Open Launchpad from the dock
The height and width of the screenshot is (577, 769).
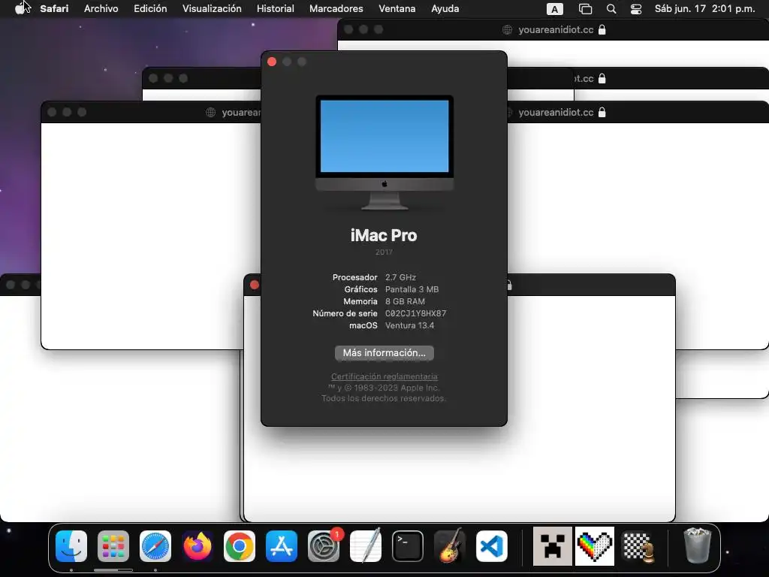tap(113, 546)
